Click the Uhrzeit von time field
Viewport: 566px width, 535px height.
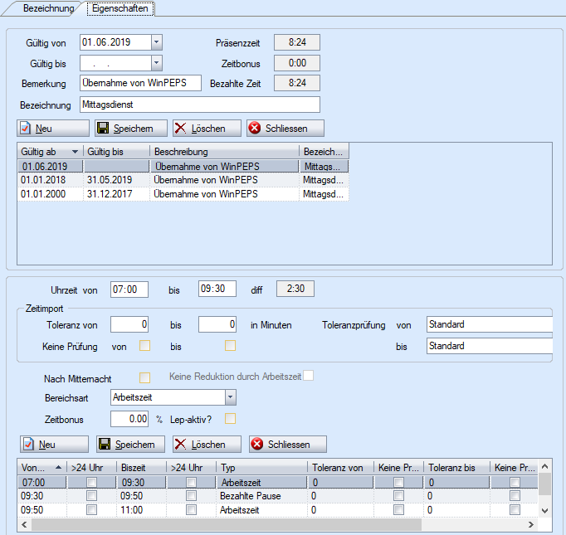pos(129,289)
